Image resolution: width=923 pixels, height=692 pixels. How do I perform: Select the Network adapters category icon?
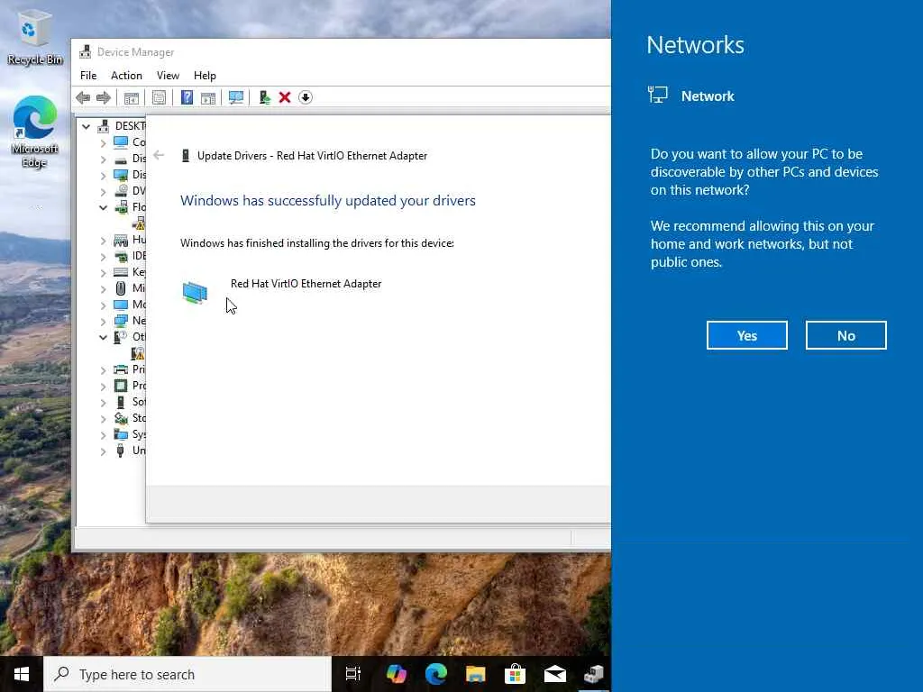[121, 321]
